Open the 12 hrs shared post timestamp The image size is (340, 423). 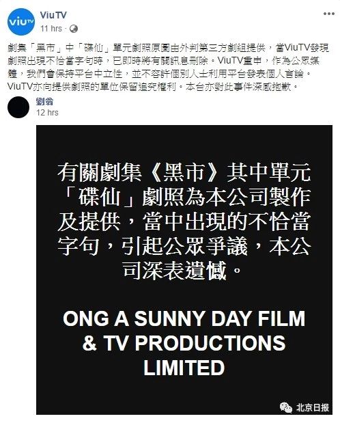48,113
